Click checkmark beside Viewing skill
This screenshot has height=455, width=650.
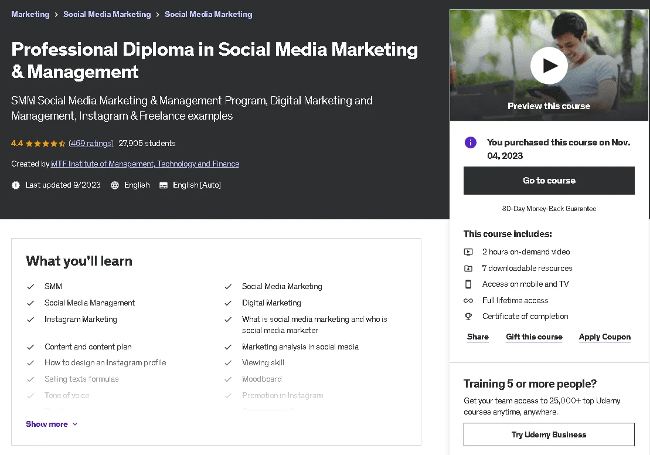coord(228,363)
